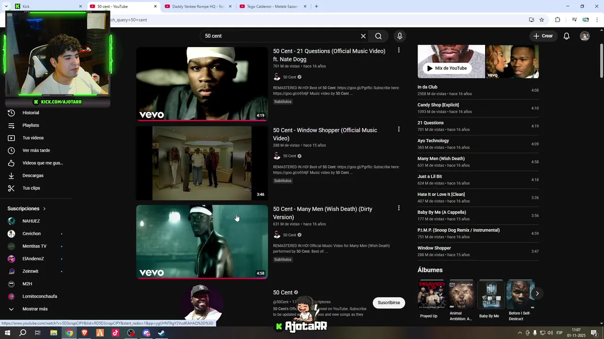The image size is (604, 339).
Task: Play In da Club from mix list
Action: (478, 90)
